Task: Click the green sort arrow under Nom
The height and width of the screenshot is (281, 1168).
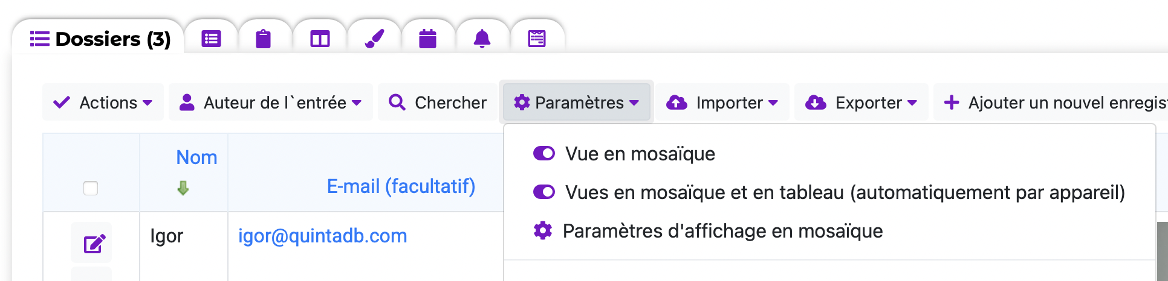Action: pyautogui.click(x=183, y=188)
